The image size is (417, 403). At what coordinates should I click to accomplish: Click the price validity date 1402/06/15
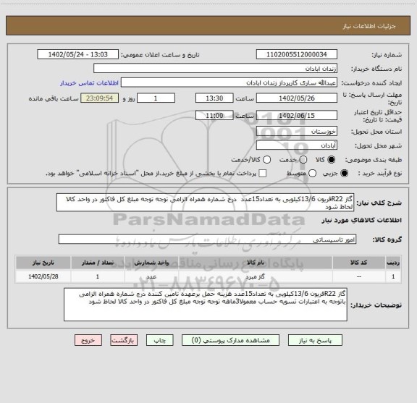[x=297, y=115]
